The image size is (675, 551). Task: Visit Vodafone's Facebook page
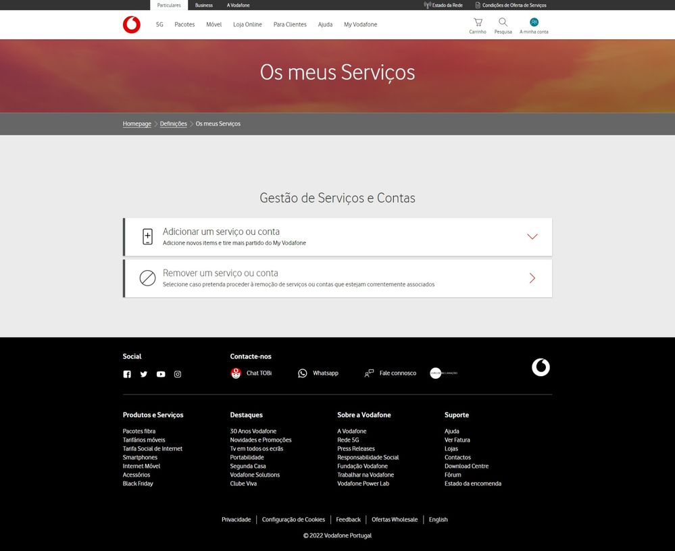(x=127, y=373)
